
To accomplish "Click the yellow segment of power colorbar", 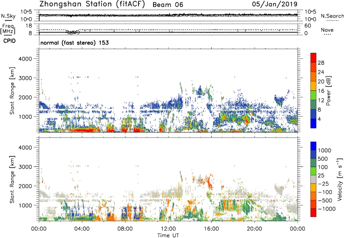I will [313, 86].
